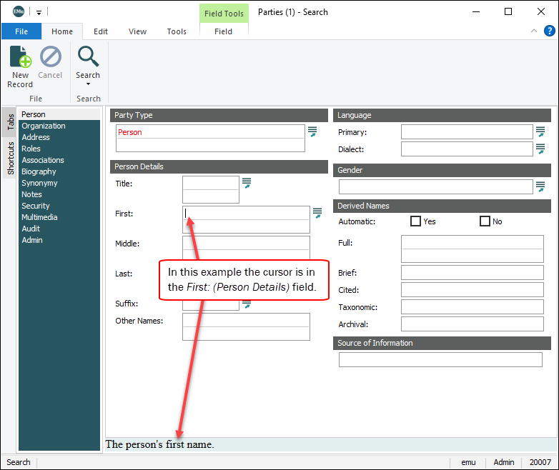Click the New Record icon
This screenshot has width=559, height=470.
point(20,57)
